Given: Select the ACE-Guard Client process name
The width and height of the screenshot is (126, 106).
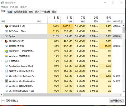Looking at the screenshot, I should tap(18, 31).
